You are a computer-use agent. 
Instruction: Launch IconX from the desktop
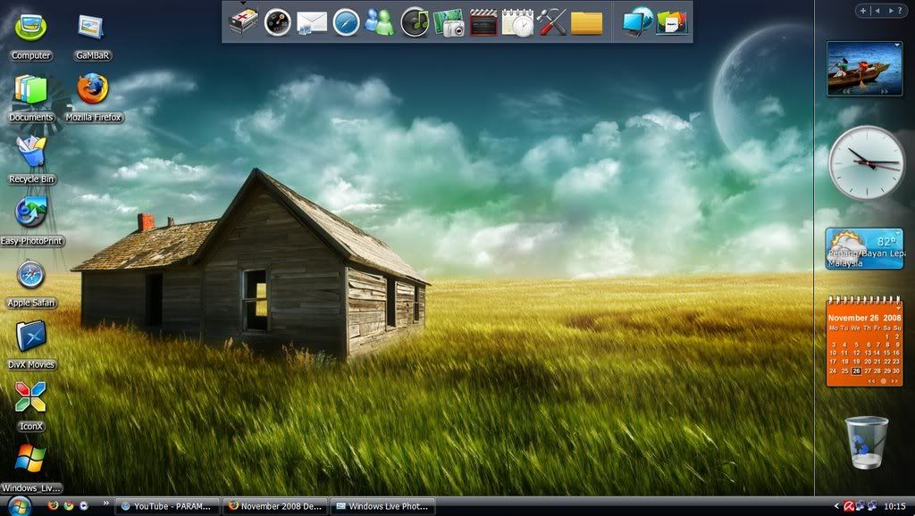coord(31,399)
